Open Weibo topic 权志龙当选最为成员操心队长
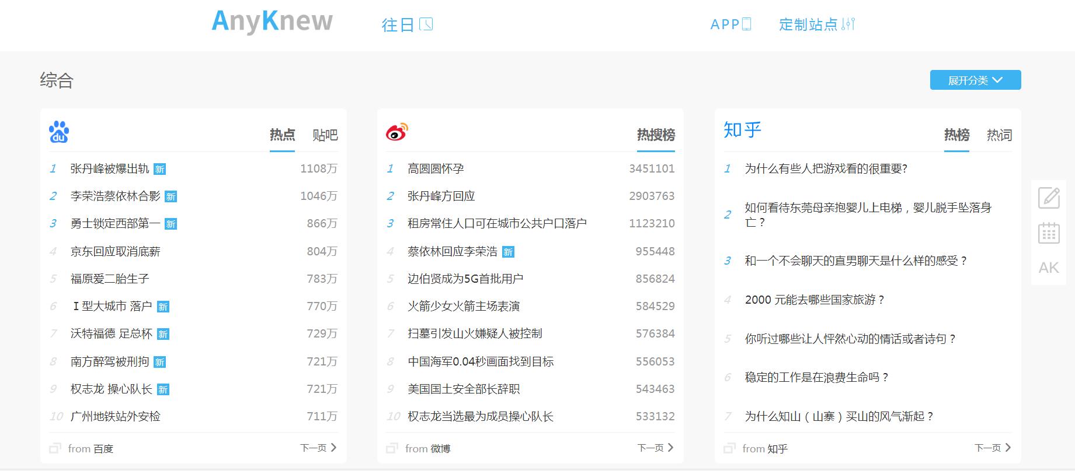 point(481,416)
